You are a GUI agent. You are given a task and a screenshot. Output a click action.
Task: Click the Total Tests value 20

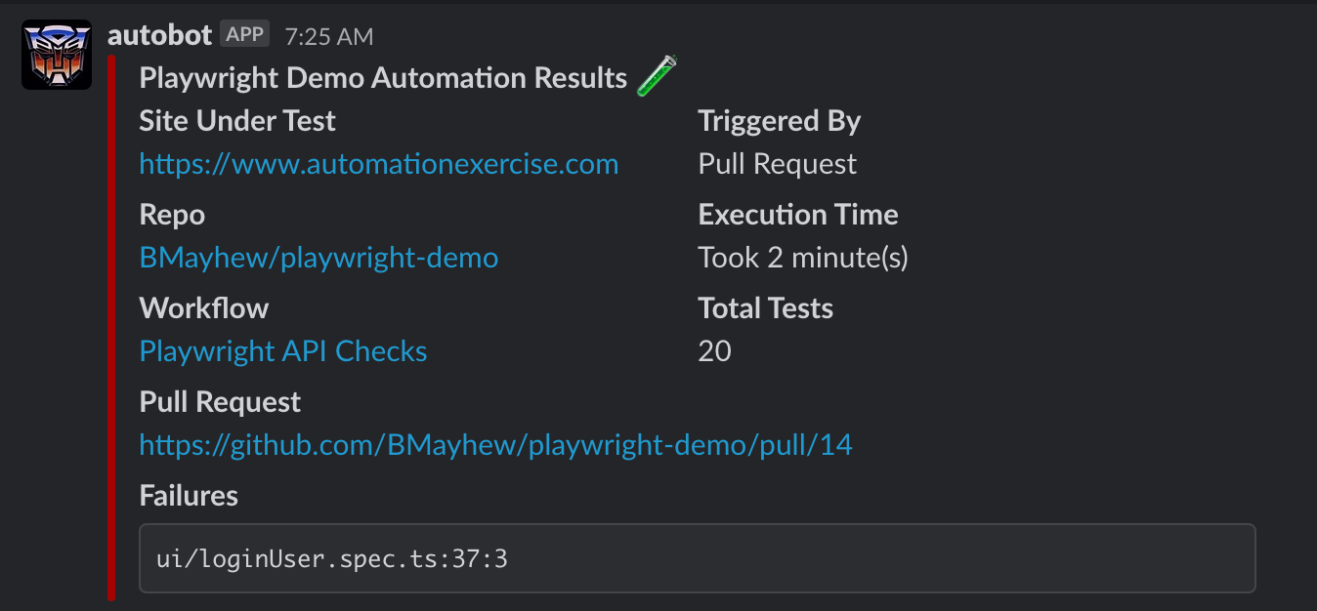(x=715, y=351)
